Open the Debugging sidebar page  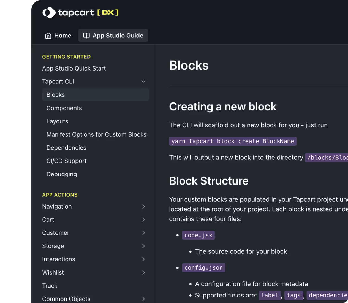coord(62,174)
